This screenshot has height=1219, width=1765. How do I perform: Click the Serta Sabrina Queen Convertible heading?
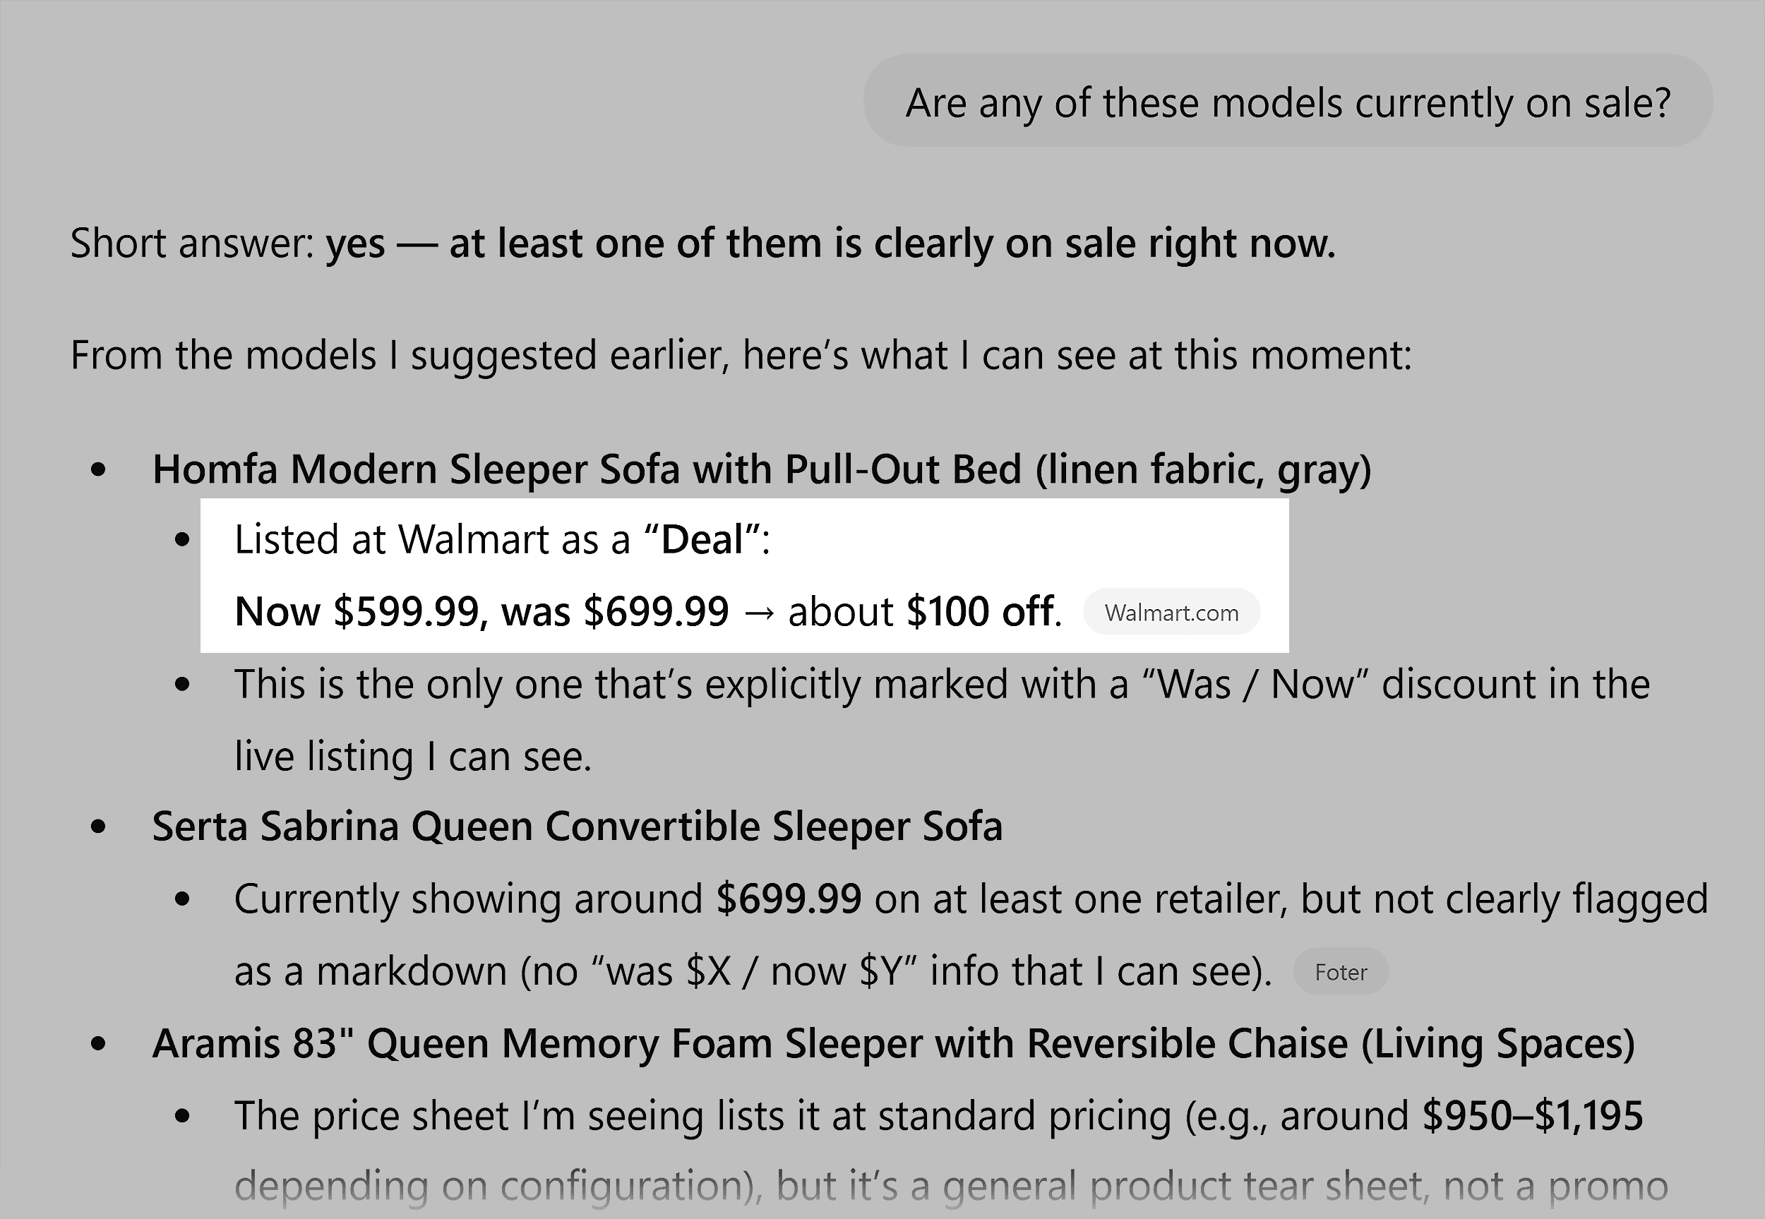pyautogui.click(x=577, y=827)
